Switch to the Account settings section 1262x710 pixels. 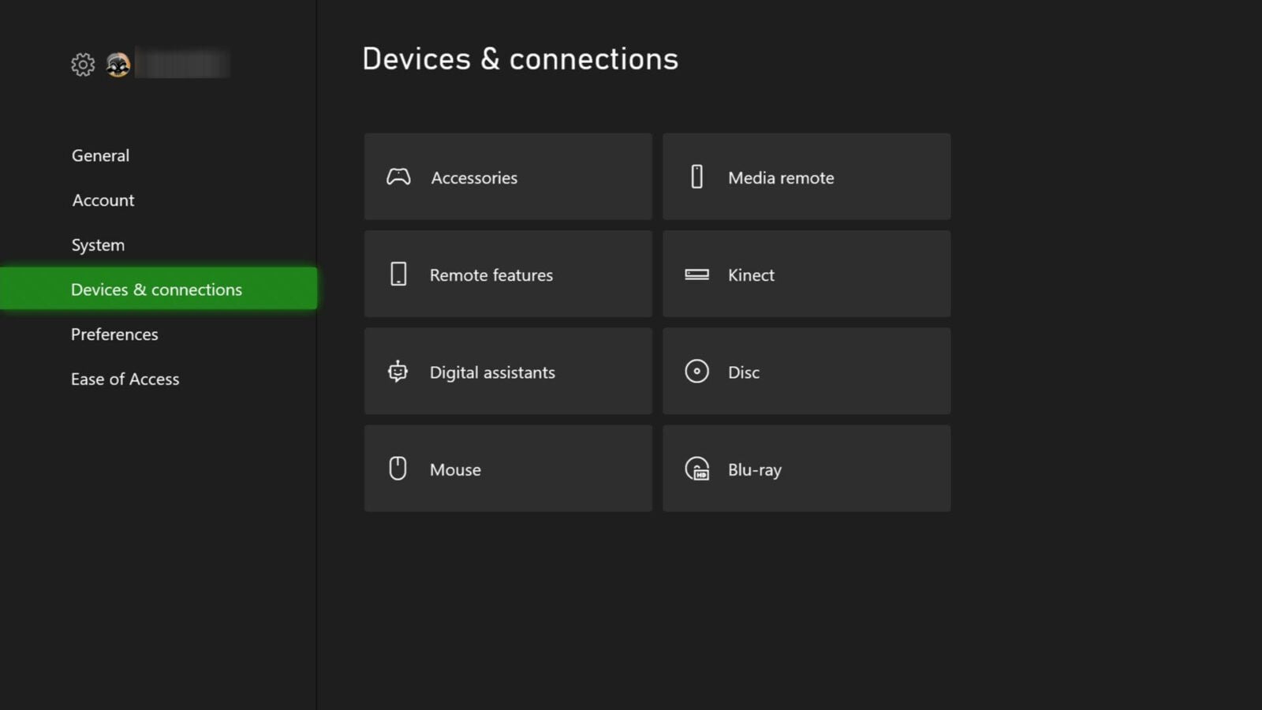click(103, 200)
